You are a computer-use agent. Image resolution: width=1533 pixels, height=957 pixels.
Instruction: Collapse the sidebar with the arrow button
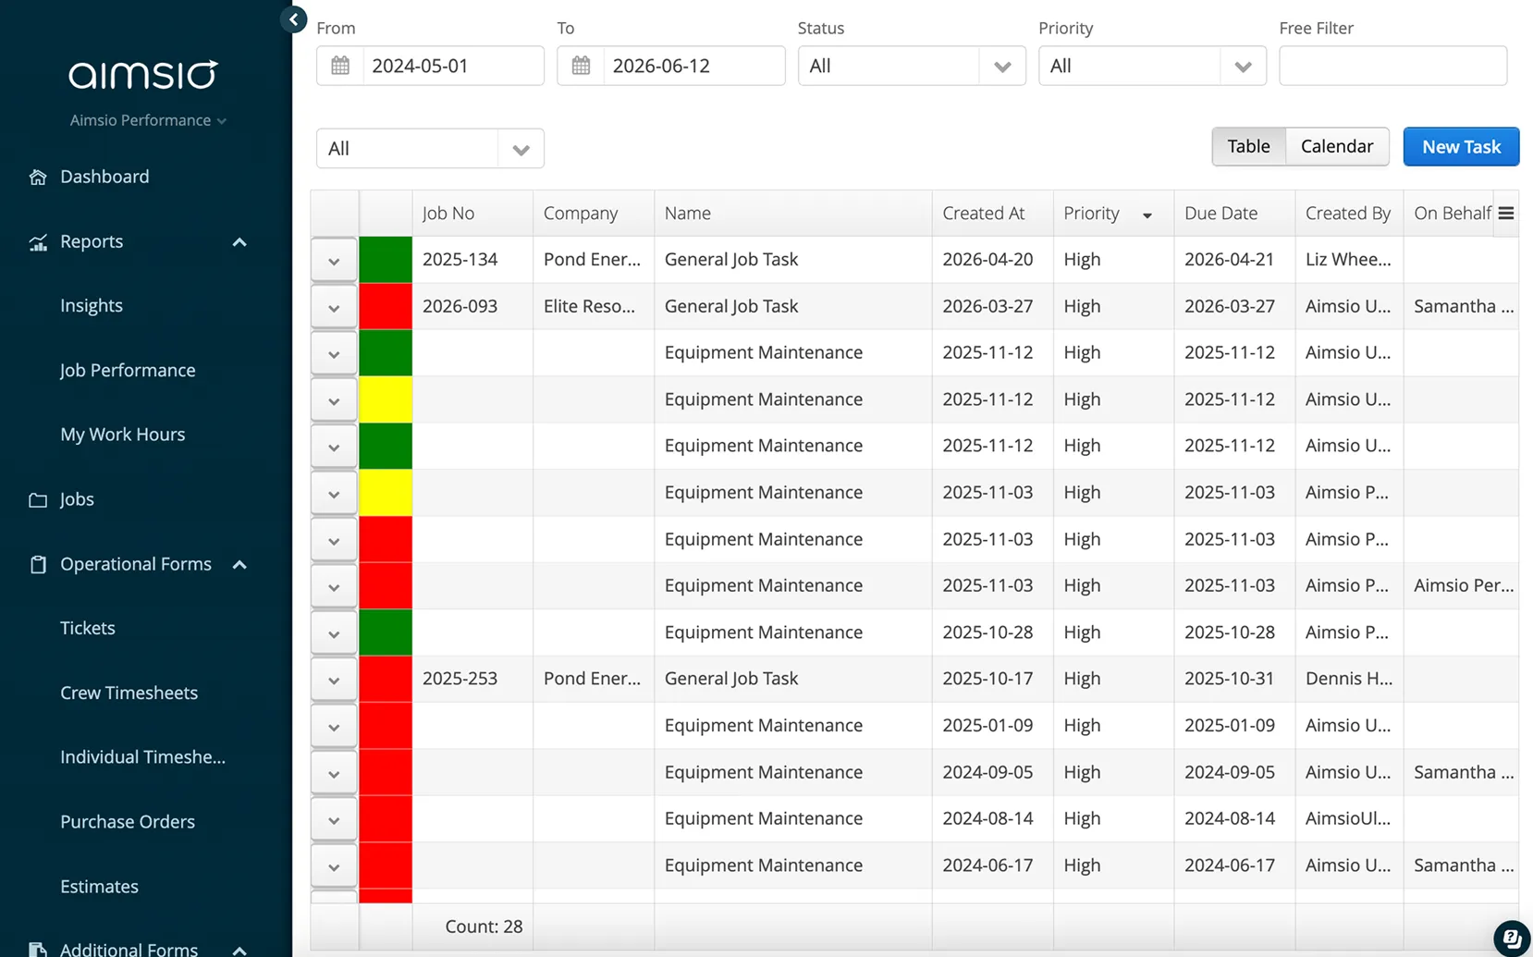coord(293,18)
